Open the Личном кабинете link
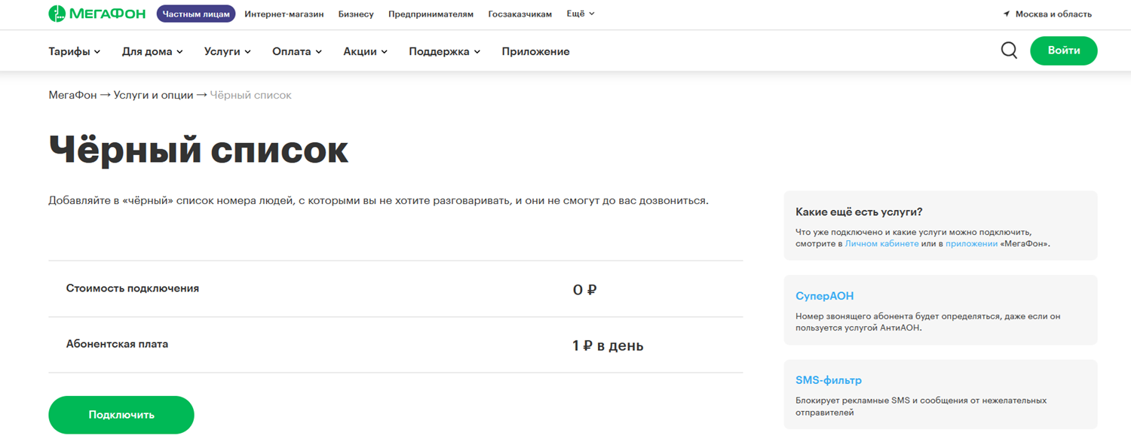This screenshot has height=448, width=1131. [881, 244]
